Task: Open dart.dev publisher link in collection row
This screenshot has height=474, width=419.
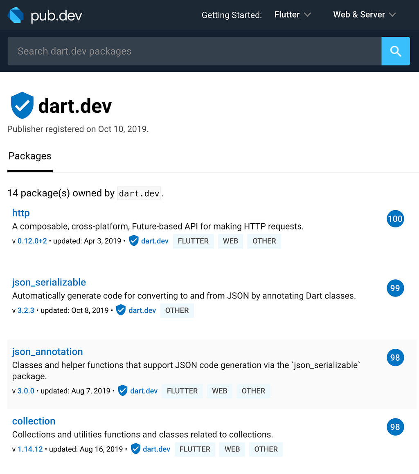Action: point(156,449)
